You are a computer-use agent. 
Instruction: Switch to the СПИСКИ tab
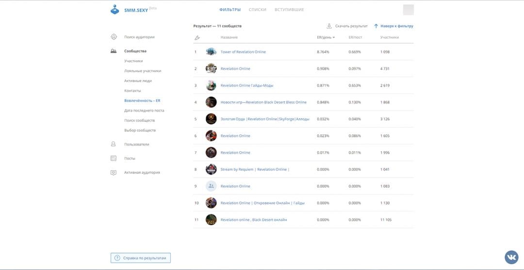[257, 10]
